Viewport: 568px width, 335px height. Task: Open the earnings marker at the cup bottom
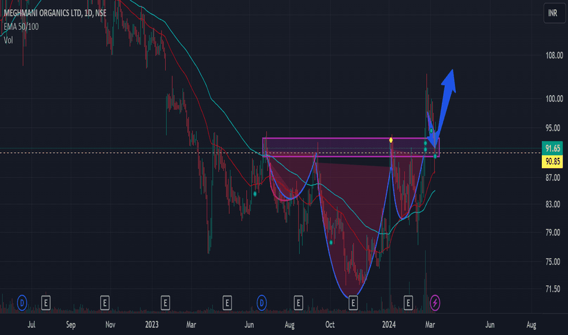coord(353,303)
